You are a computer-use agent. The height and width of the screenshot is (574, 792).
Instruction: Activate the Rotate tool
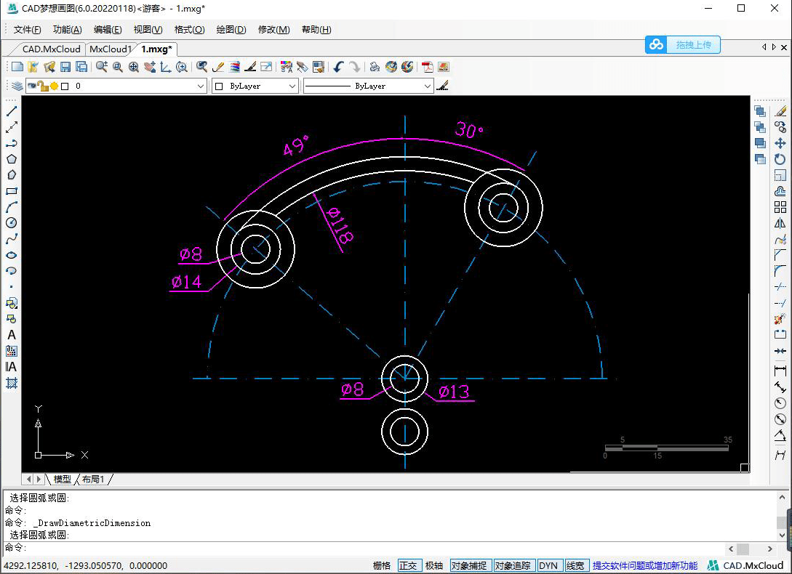pos(780,159)
